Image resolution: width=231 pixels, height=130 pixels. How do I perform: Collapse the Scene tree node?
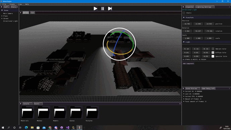tap(2, 10)
